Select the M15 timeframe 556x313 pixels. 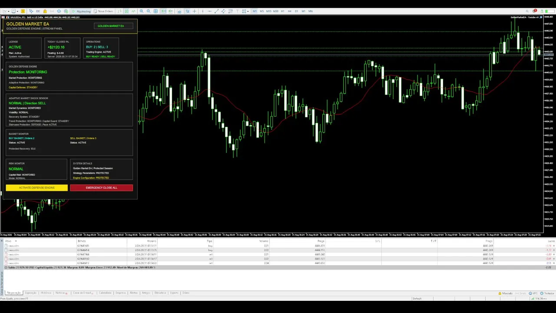coord(268,11)
